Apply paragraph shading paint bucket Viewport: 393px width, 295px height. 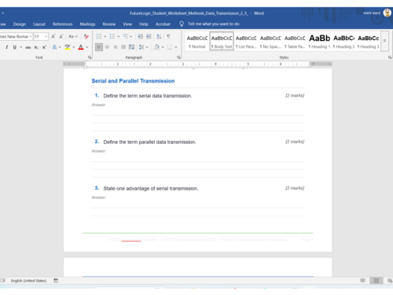(156, 47)
